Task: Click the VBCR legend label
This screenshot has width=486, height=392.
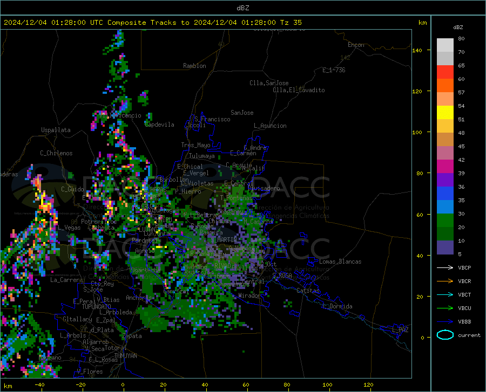Action: click(464, 281)
